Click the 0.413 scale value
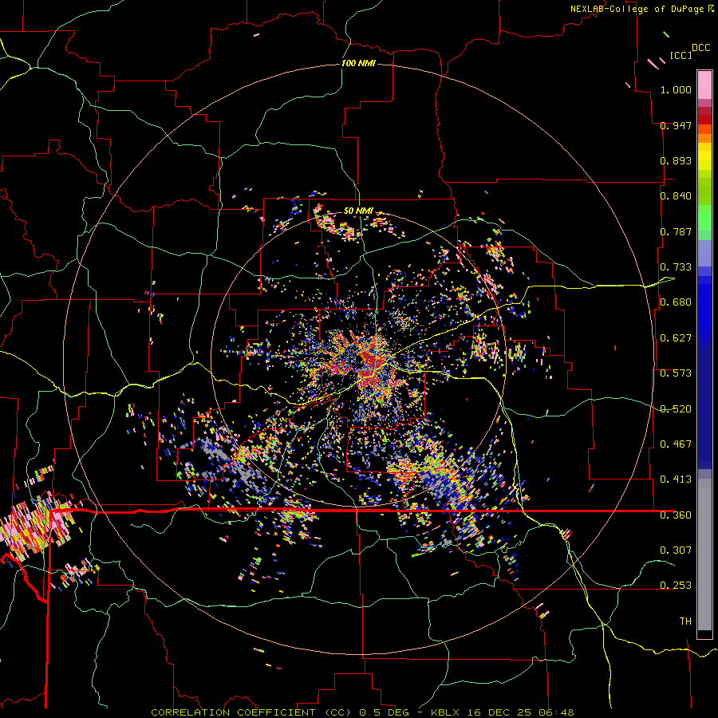The height and width of the screenshot is (718, 718). pos(676,479)
